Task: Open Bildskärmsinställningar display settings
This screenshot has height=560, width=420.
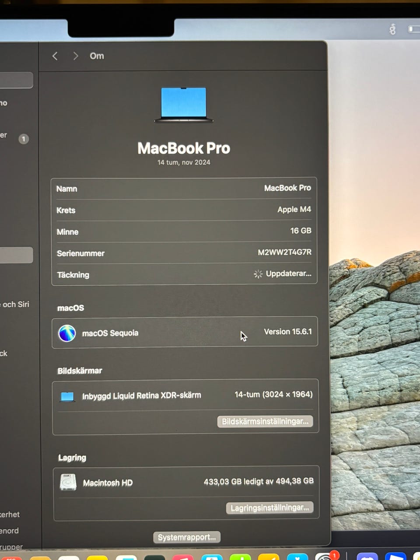Action: click(265, 421)
